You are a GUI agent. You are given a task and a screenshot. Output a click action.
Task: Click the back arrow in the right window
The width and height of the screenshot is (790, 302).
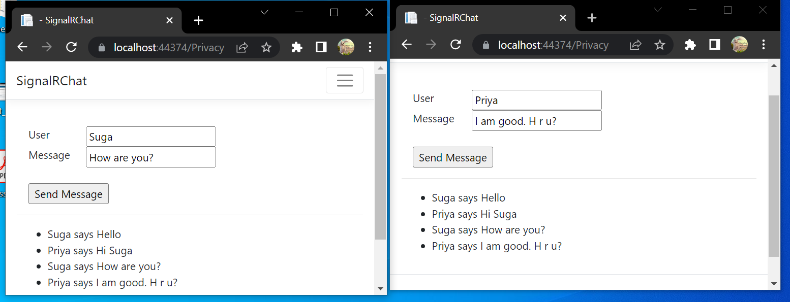pyautogui.click(x=407, y=45)
